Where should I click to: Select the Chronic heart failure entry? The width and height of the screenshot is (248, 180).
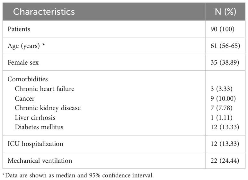[x=44, y=89]
